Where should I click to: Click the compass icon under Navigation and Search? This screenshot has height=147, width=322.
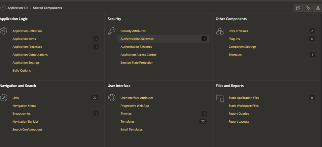[4, 98]
